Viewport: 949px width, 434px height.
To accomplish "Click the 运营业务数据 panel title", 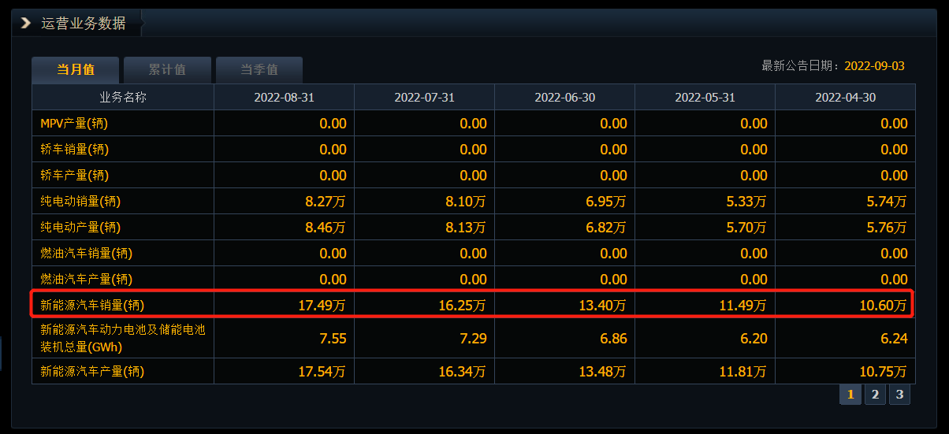I will tap(84, 24).
